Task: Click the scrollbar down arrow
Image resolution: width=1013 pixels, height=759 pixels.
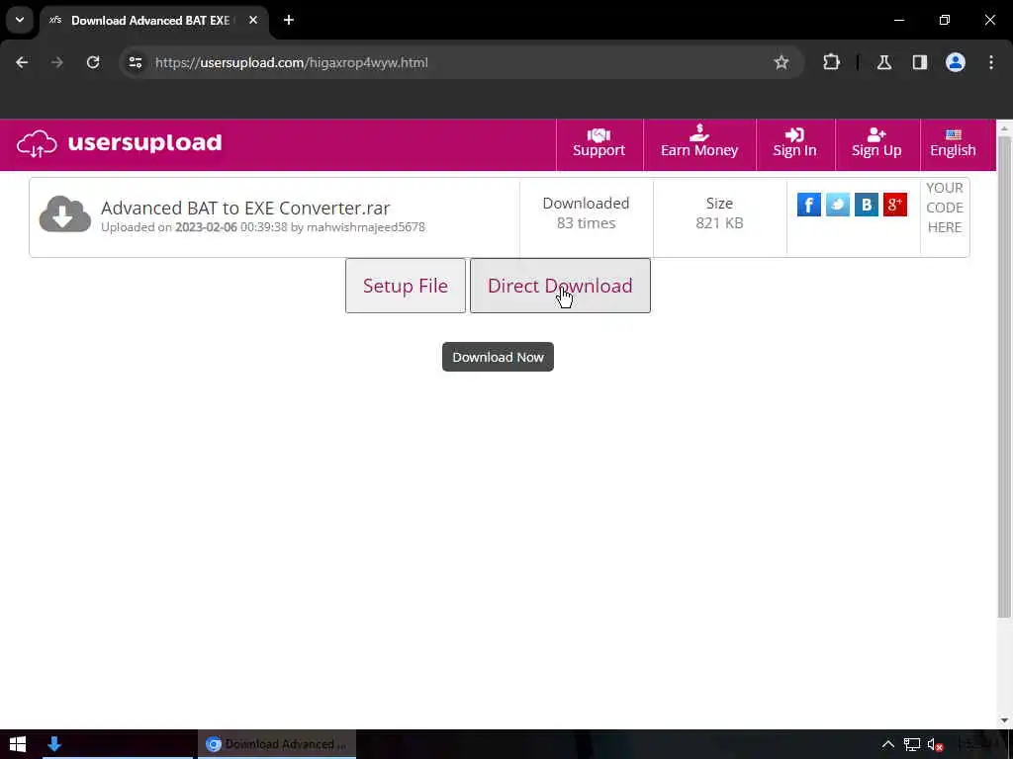Action: (1004, 720)
